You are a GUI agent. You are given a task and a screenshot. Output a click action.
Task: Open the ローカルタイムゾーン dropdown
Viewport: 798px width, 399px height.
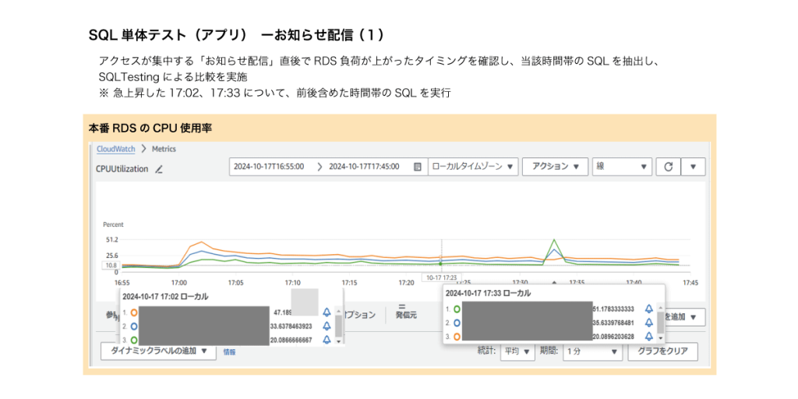tap(474, 167)
